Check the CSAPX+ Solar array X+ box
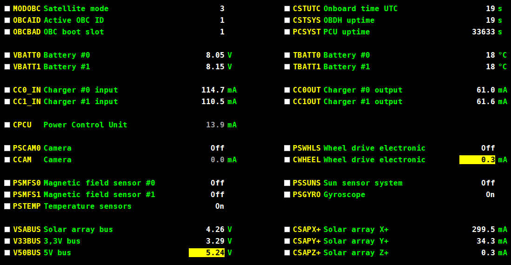 click(287, 230)
